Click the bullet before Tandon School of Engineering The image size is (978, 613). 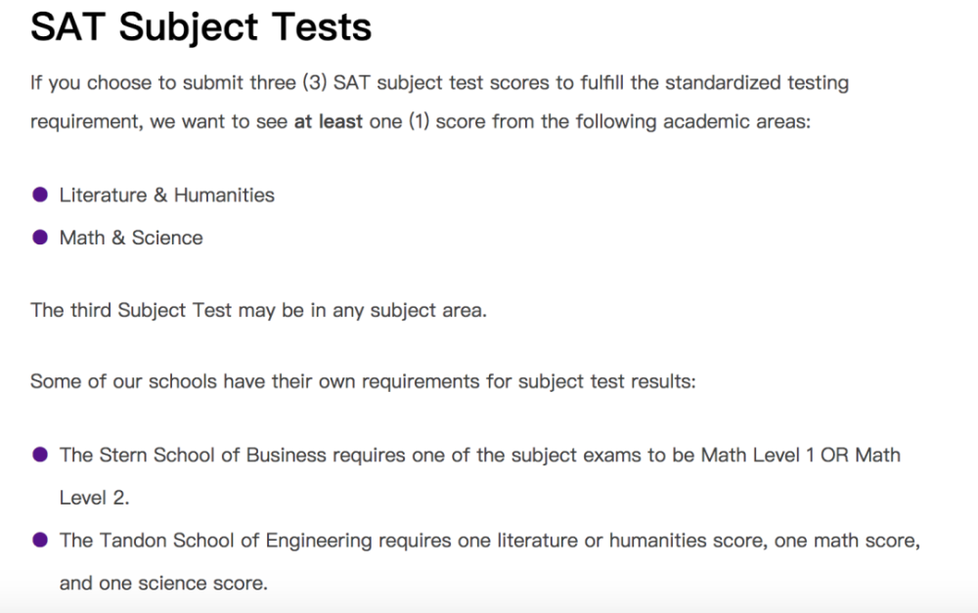pyautogui.click(x=40, y=540)
